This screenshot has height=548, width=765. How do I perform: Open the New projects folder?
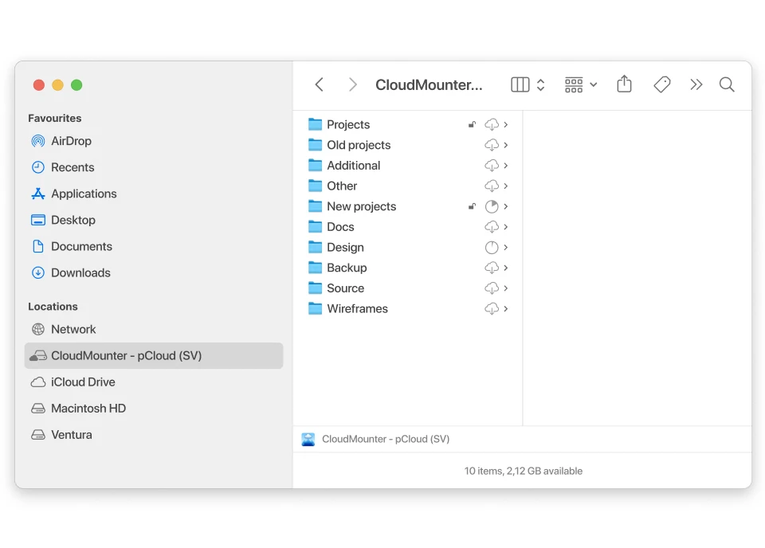click(x=361, y=206)
